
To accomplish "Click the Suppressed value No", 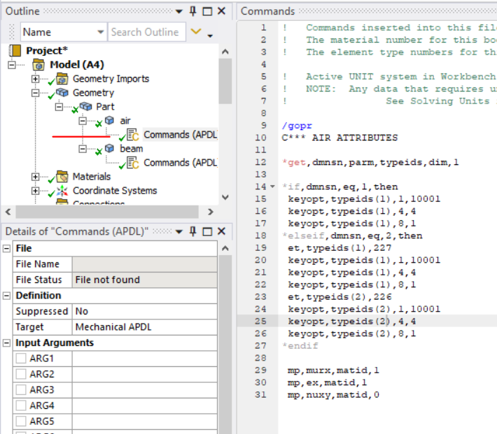I will [x=144, y=311].
